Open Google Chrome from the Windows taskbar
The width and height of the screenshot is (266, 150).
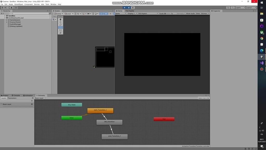click(x=261, y=38)
